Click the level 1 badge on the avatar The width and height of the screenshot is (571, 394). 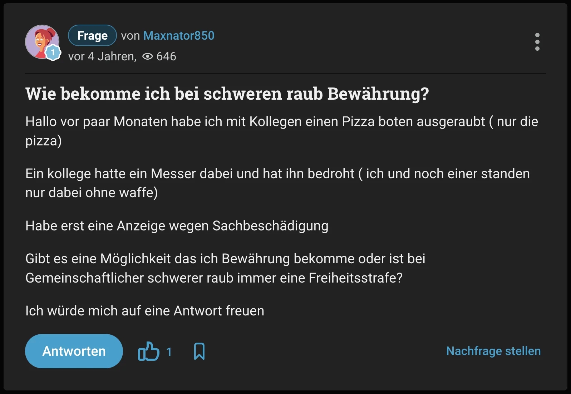pos(53,53)
